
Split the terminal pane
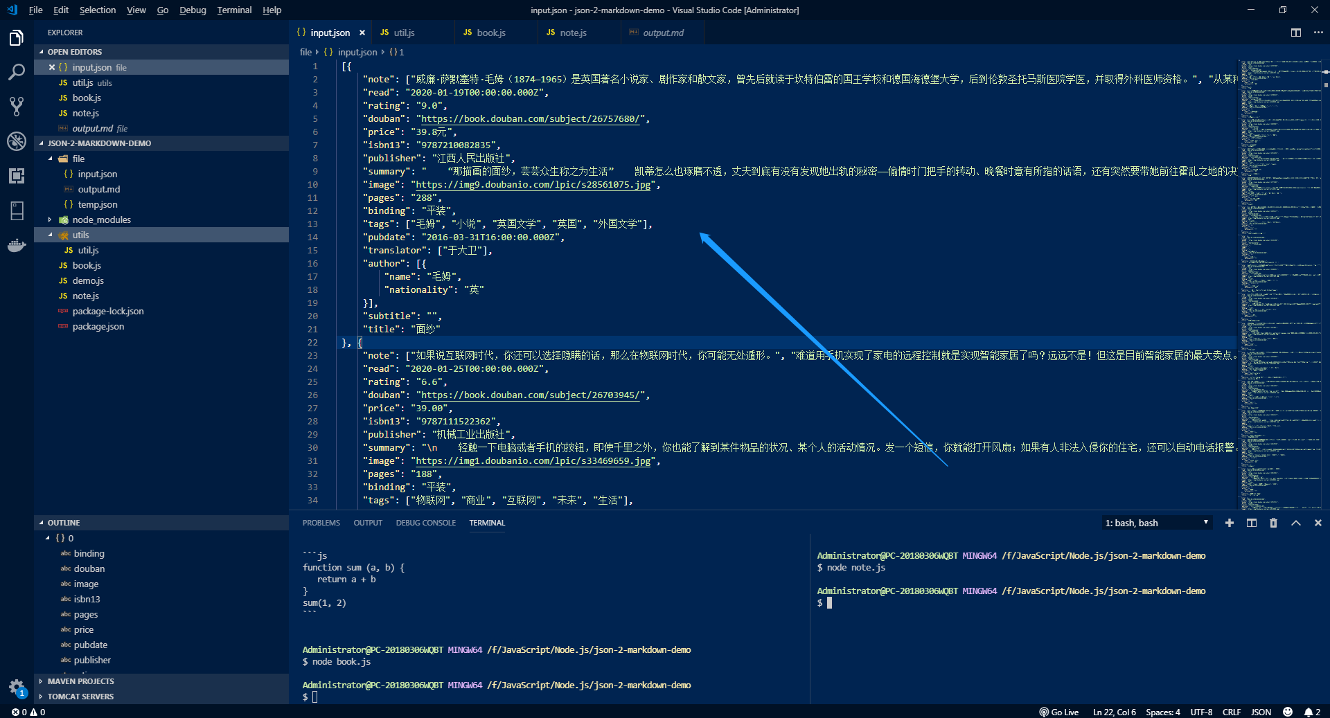coord(1251,523)
